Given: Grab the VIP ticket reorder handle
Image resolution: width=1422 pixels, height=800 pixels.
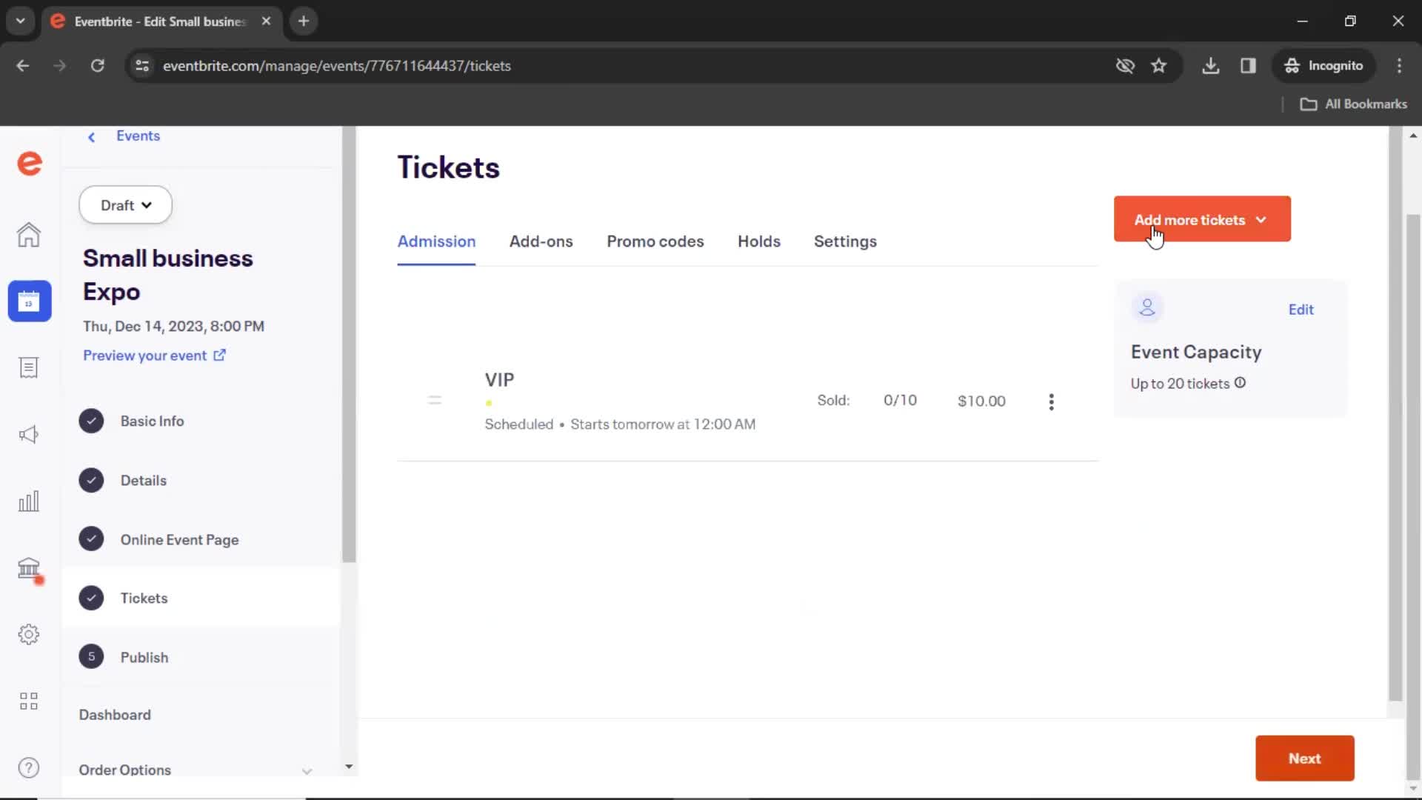Looking at the screenshot, I should pos(435,401).
